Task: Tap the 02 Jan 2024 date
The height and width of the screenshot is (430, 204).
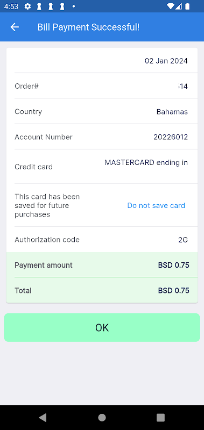Action: (x=166, y=61)
